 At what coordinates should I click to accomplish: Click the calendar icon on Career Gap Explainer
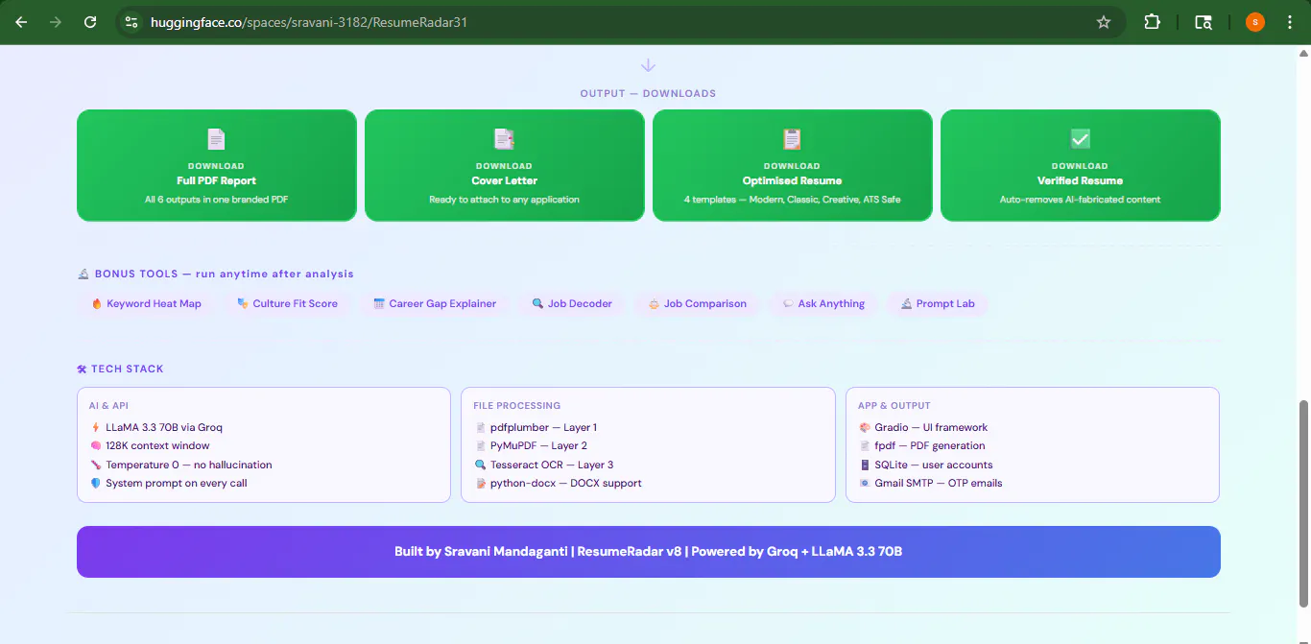379,303
